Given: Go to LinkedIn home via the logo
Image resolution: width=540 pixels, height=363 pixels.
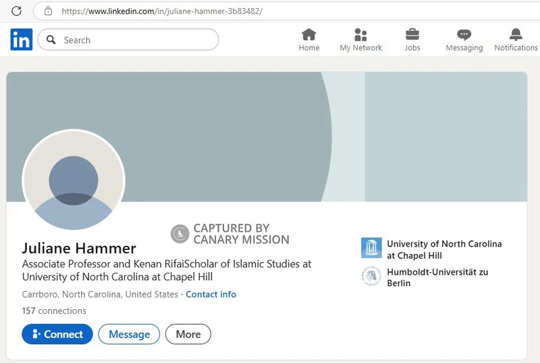Looking at the screenshot, I should [22, 40].
